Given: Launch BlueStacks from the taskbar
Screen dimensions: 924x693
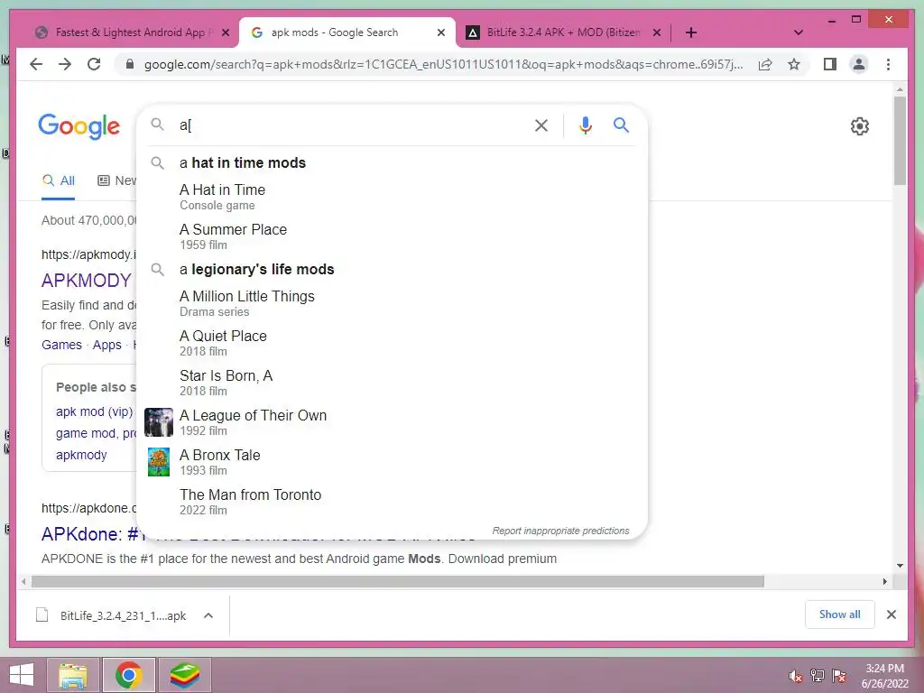Looking at the screenshot, I should click(x=185, y=675).
